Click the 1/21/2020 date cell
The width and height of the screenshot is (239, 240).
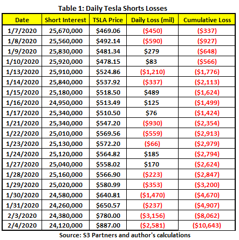click(22, 123)
